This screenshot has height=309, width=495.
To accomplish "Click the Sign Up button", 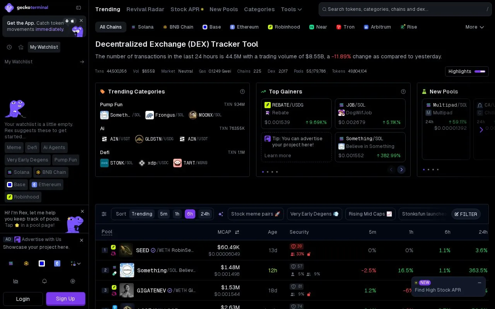I will (x=65, y=299).
